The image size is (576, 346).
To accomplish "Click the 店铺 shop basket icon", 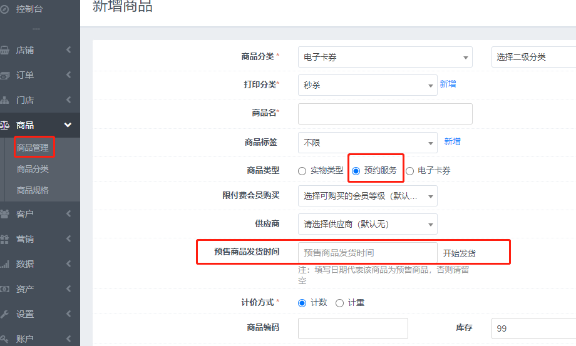I will 4,50.
